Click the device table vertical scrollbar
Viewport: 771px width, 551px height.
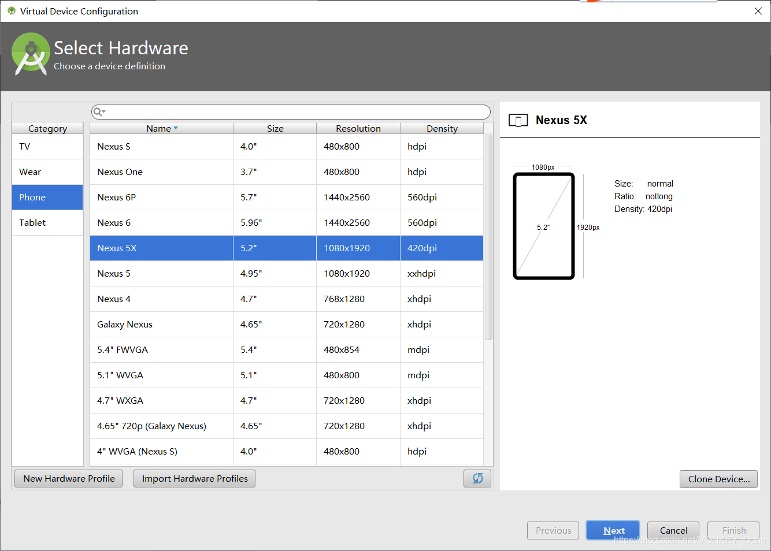coord(488,237)
